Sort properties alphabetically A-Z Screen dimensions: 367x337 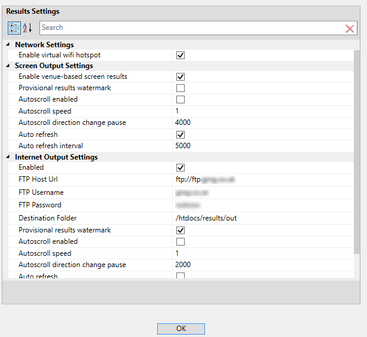tap(27, 28)
